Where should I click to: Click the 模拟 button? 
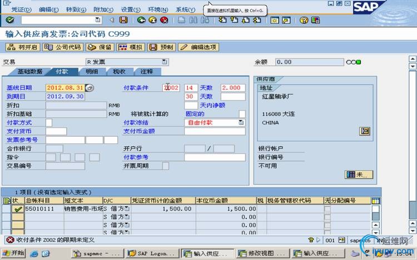coord(131,47)
